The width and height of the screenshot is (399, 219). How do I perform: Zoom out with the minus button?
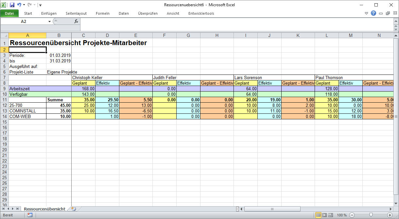coord(352,215)
